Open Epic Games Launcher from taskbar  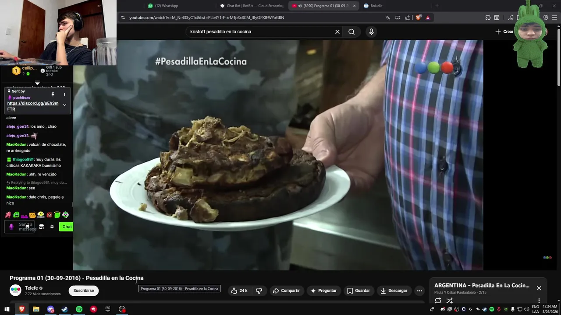108,309
